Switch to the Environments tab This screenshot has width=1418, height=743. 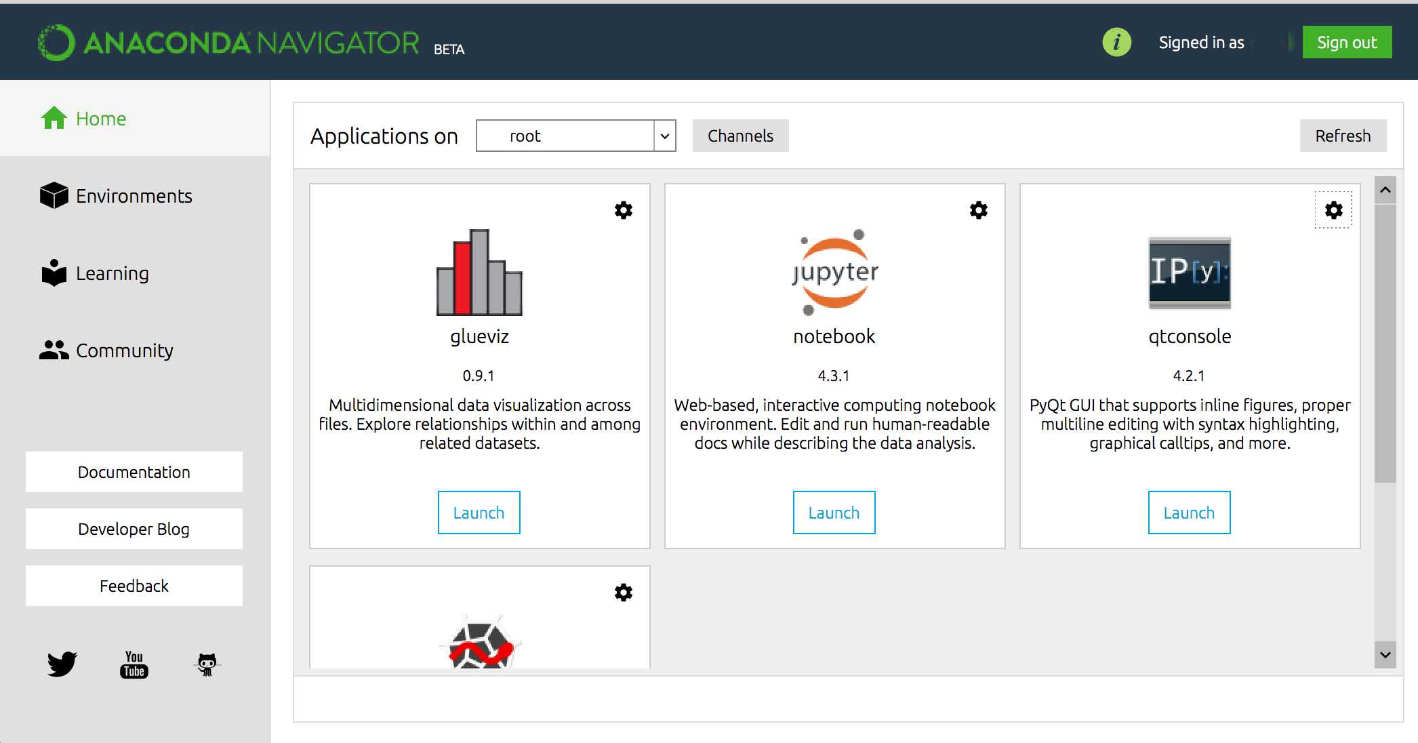135,196
